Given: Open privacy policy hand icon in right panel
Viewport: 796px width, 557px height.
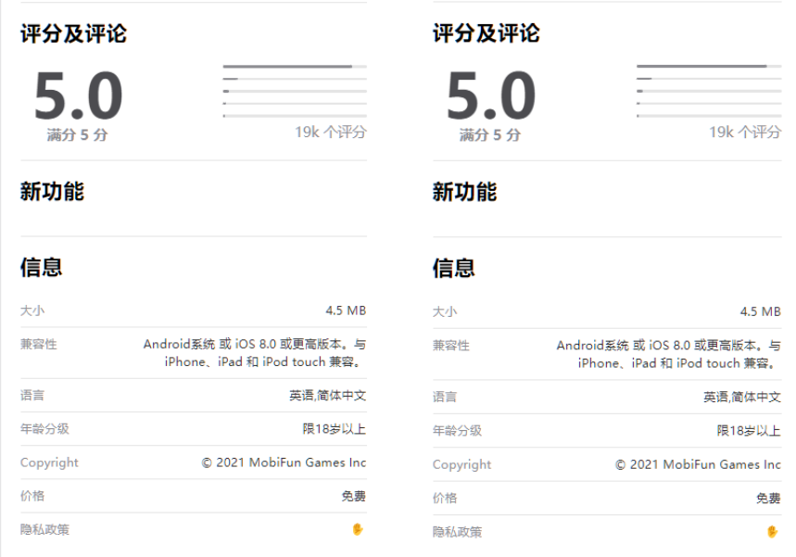Looking at the screenshot, I should point(772,532).
